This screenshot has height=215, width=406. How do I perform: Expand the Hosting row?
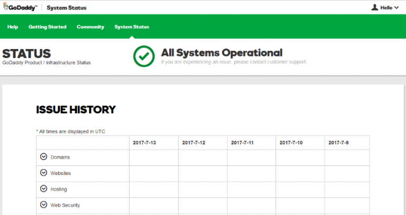coord(43,189)
